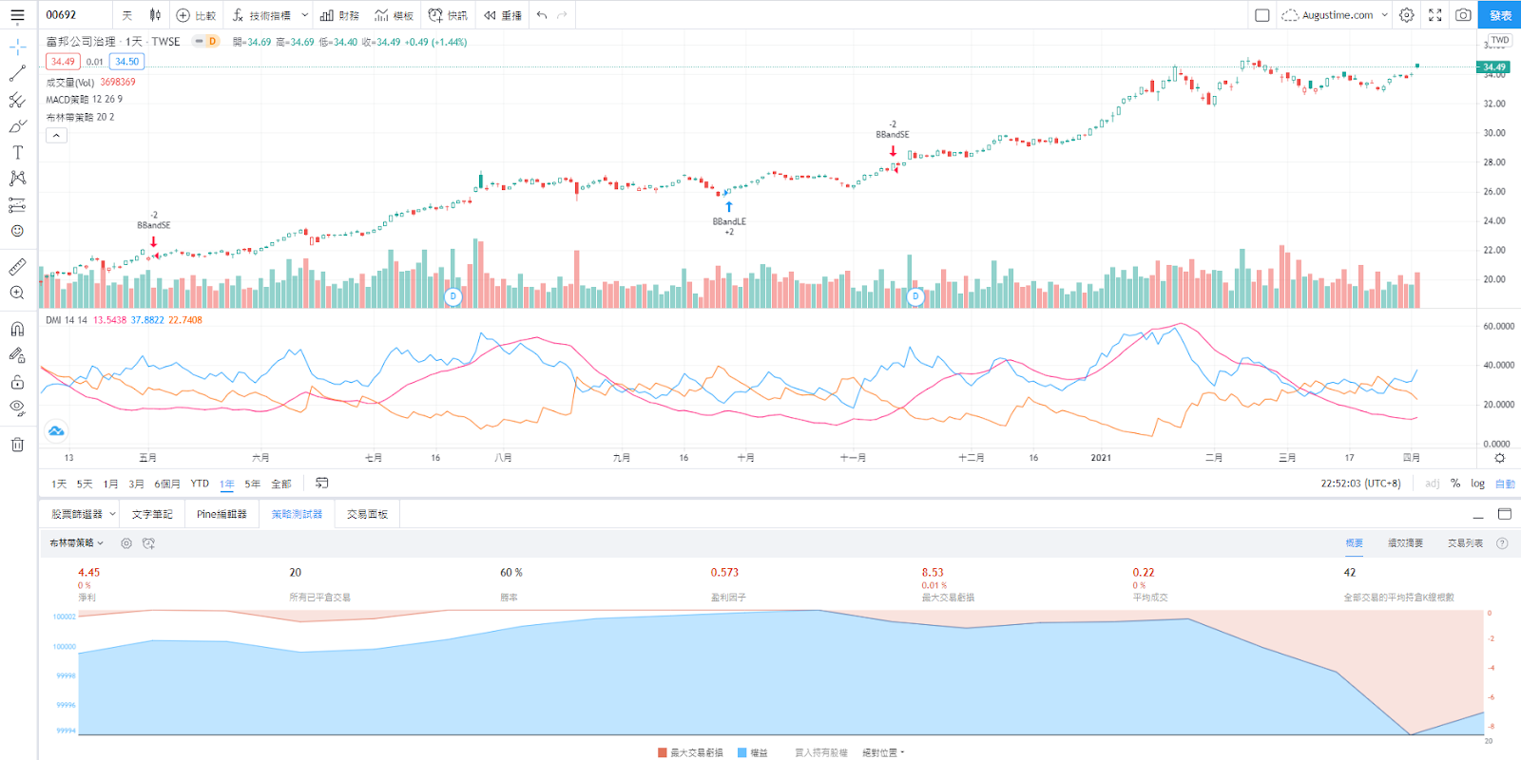Toggle stay-in-drawing-mode pencil lock
Image resolution: width=1521 pixels, height=760 pixels.
(17, 355)
